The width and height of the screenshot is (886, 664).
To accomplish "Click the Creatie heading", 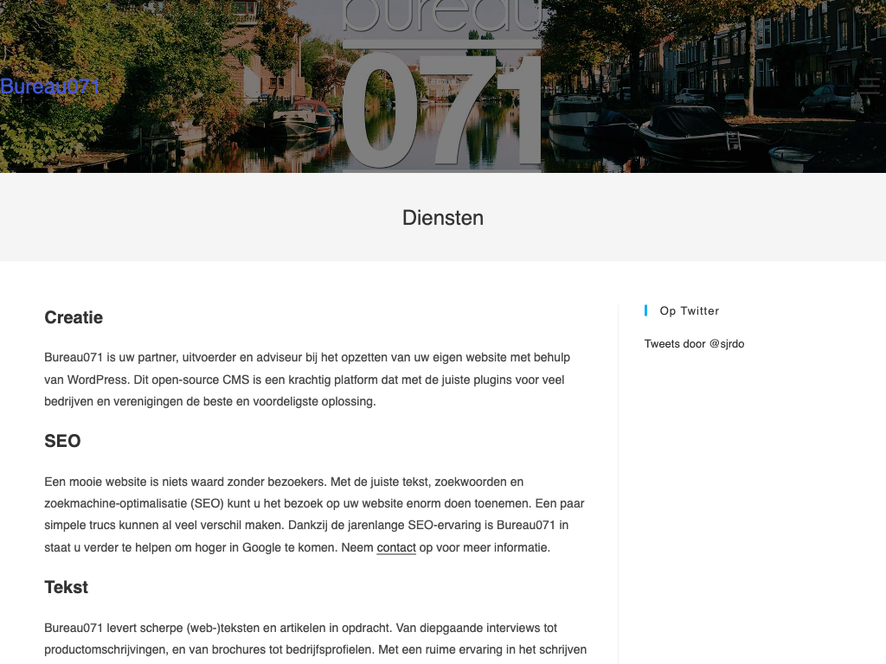I will [x=74, y=317].
